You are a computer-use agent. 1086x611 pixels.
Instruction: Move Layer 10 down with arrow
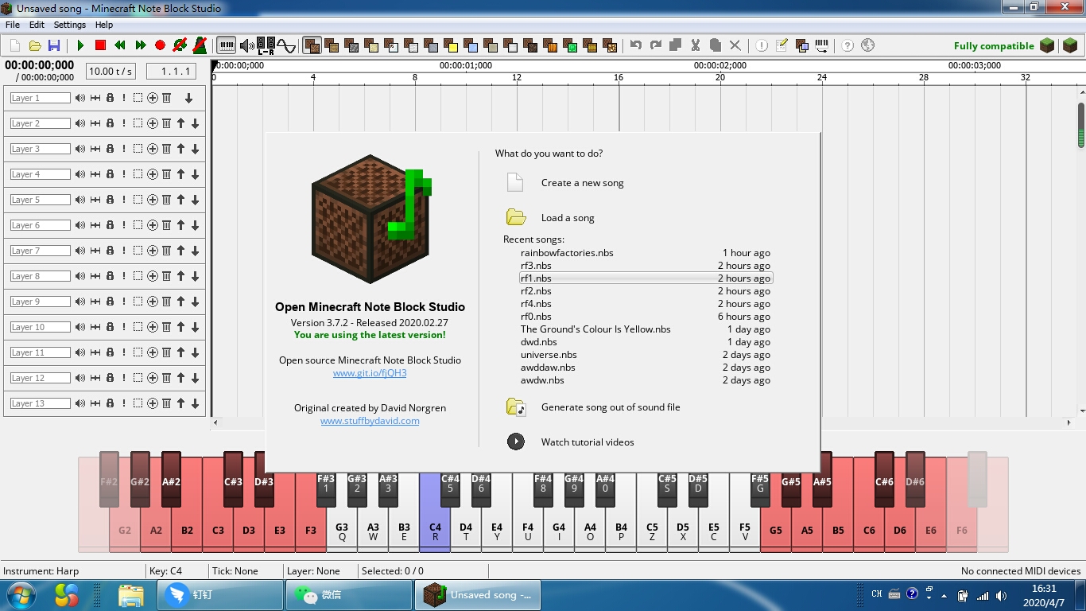coord(195,327)
